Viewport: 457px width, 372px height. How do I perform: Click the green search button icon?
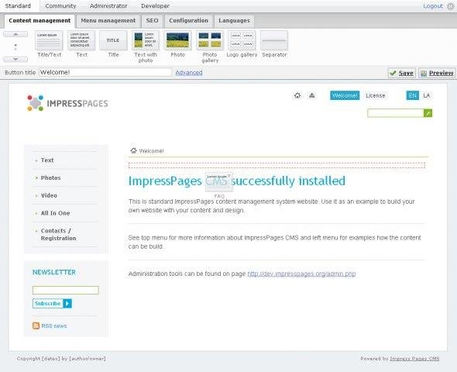(428, 113)
